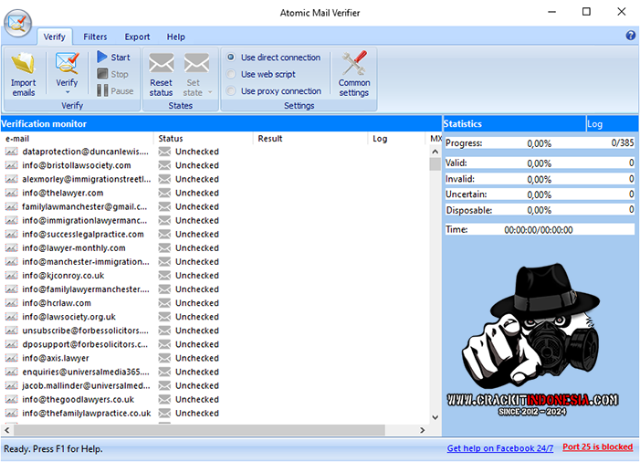640x462 pixels.
Task: Click the Port 25 is blocked link
Action: [x=597, y=447]
